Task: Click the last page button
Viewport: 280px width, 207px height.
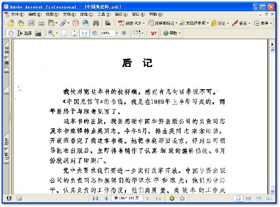Action: point(158,198)
